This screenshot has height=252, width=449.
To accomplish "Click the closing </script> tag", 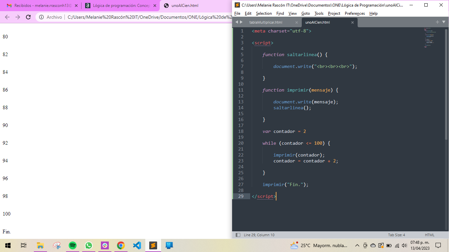I will coord(264,196).
